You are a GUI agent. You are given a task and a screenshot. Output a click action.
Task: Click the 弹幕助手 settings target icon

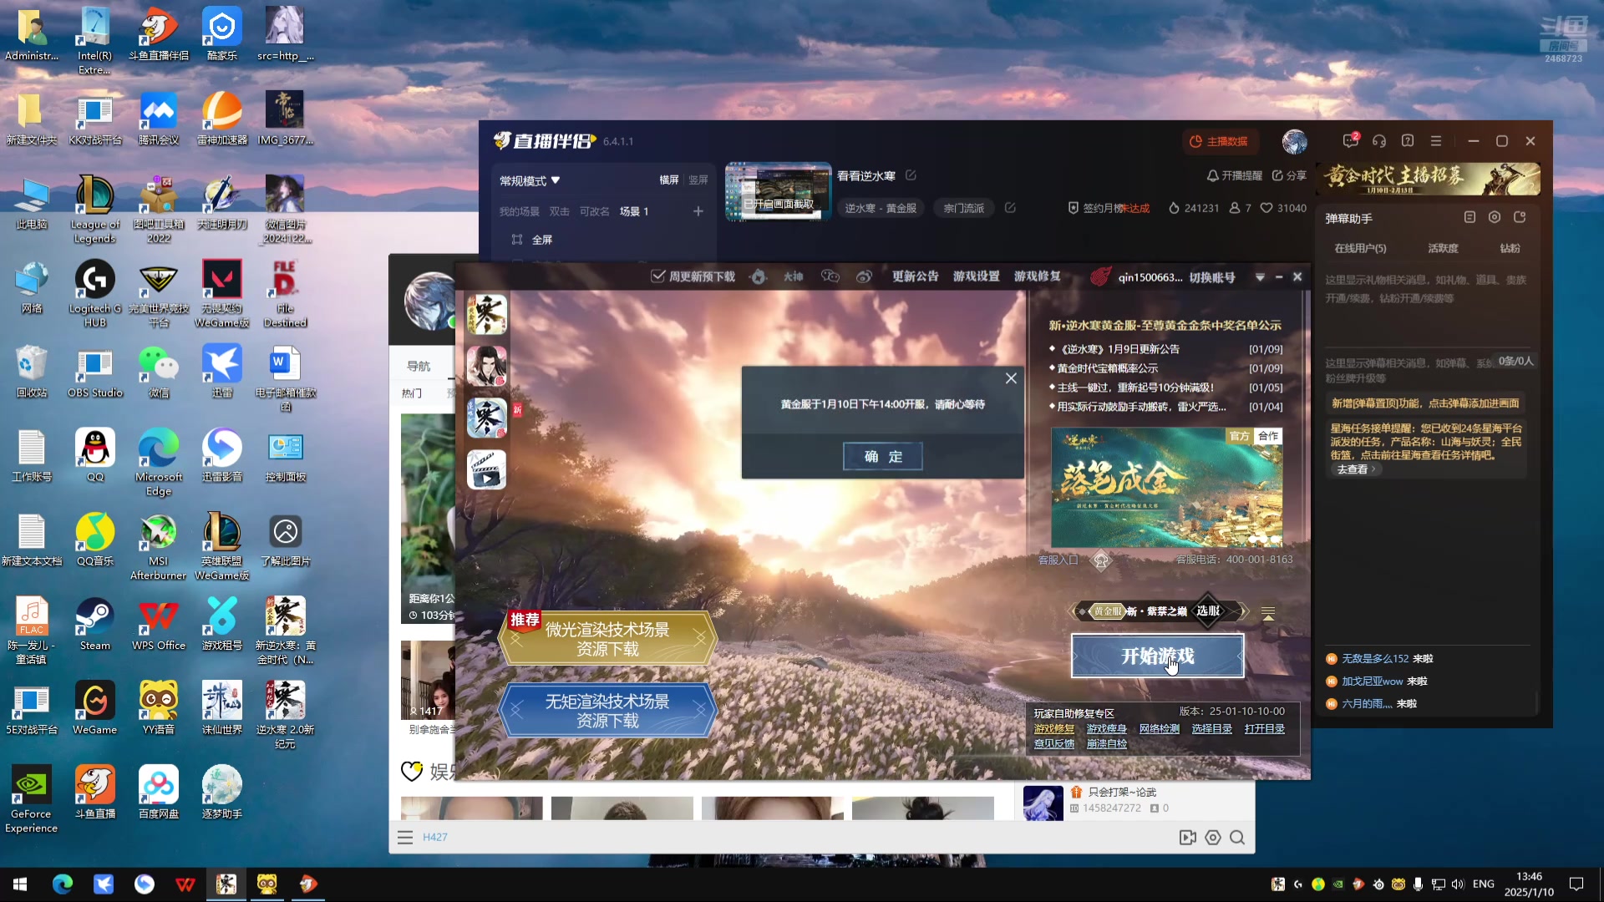(x=1495, y=217)
